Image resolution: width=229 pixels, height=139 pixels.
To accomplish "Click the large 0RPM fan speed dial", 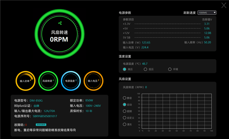I will click(x=60, y=34).
